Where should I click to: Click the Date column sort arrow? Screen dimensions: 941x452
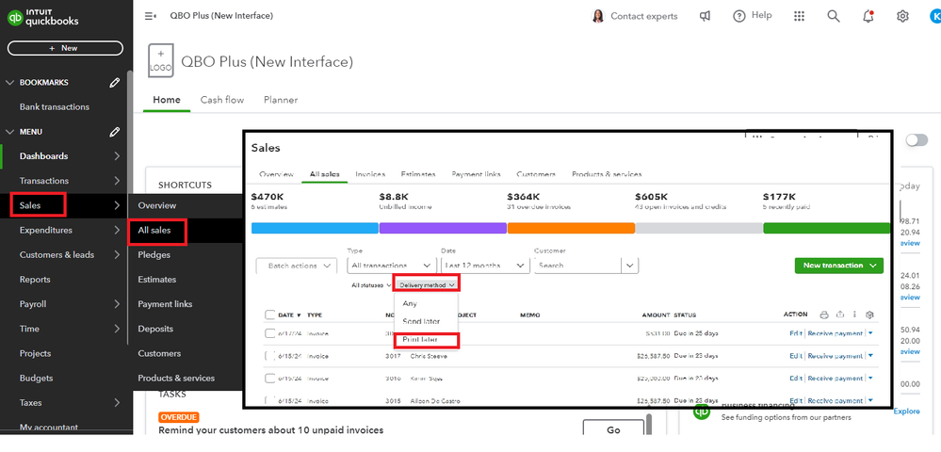coord(300,315)
